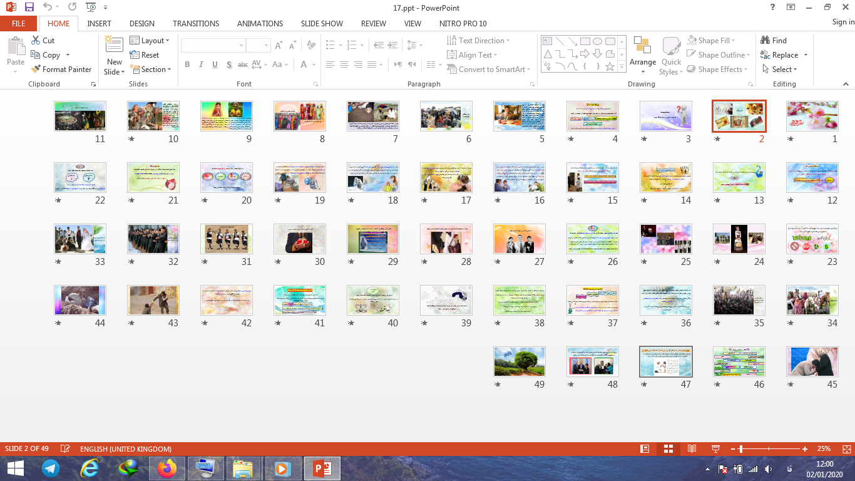
Task: Expand the Layout dropdown
Action: (x=150, y=41)
